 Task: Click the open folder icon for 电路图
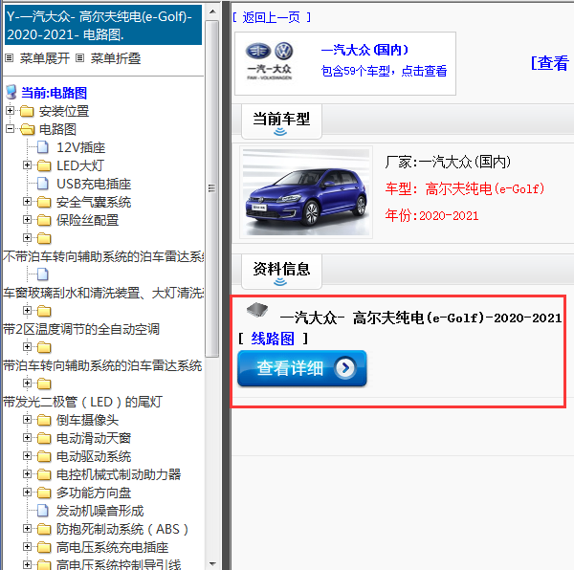pyautogui.click(x=28, y=129)
